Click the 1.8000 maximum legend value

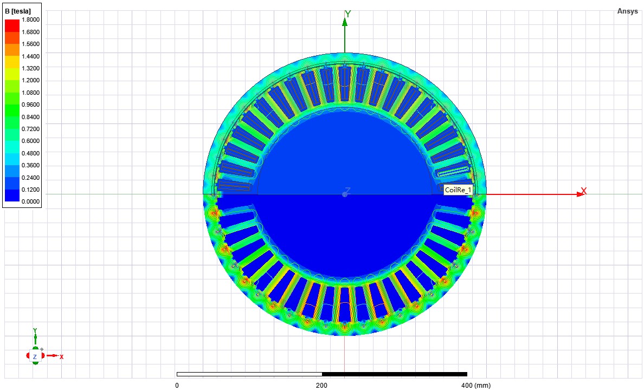(x=31, y=19)
